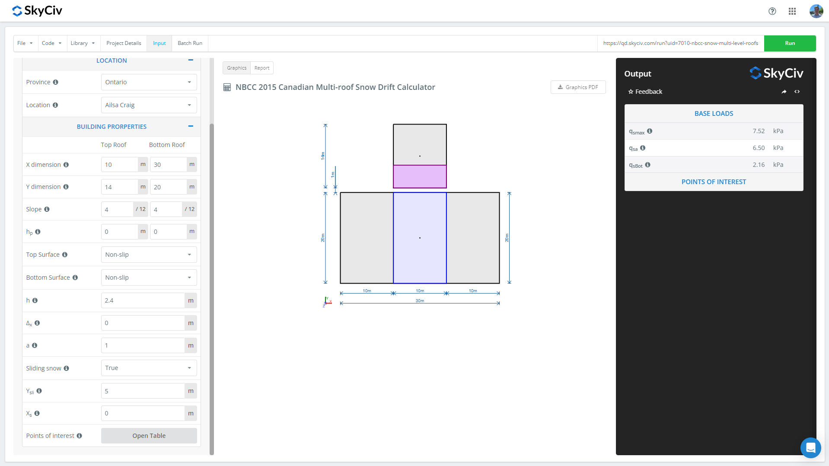
Task: Collapse the Location section
Action: tap(191, 61)
